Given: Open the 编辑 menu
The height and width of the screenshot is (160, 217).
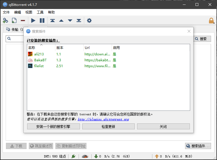Looking at the screenshot, I should click(x=18, y=12).
